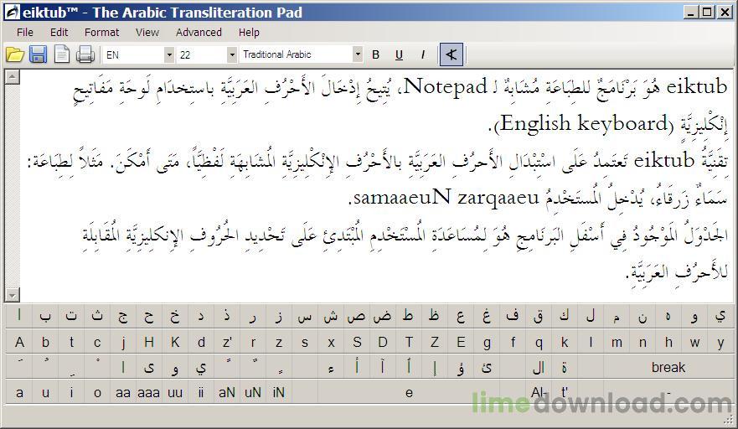The width and height of the screenshot is (738, 429).
Task: Click the Arabic letter ب cell
Action: click(x=45, y=316)
